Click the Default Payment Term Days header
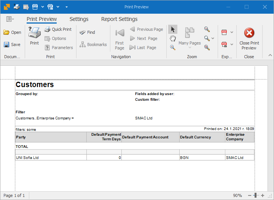Screen dimensions: 274x200 tap(104, 137)
